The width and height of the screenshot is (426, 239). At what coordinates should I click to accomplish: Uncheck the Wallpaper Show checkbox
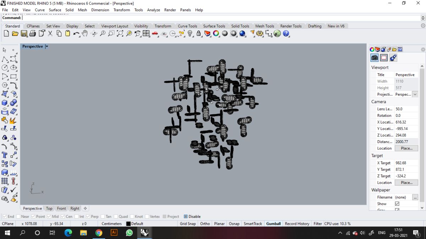click(x=397, y=204)
